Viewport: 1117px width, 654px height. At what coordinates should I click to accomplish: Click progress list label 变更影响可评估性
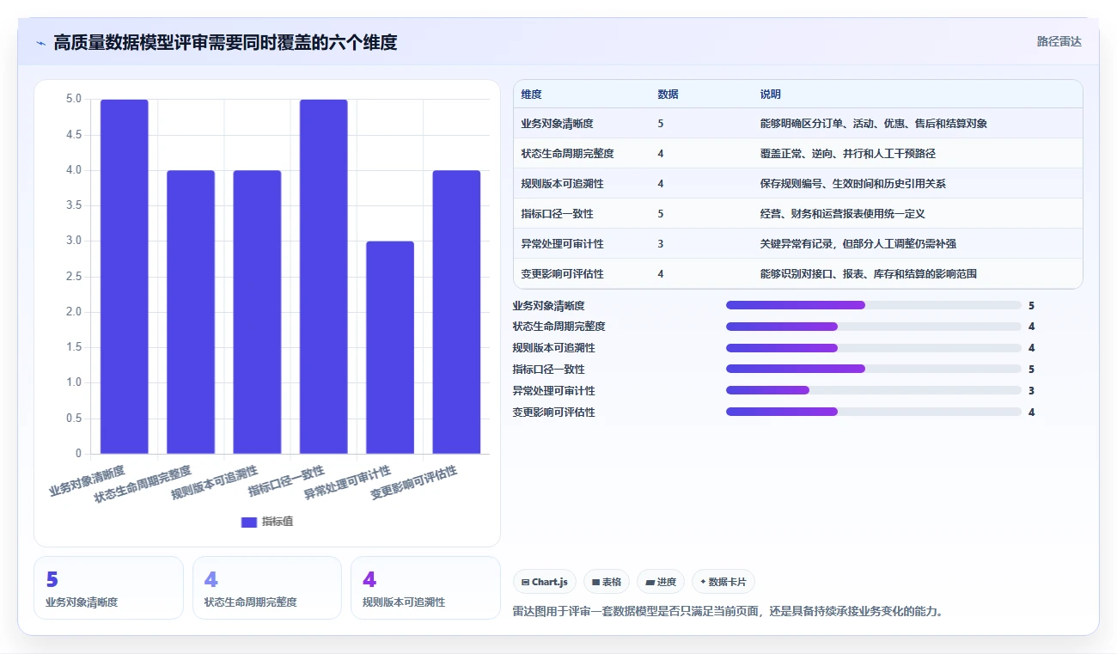(553, 413)
